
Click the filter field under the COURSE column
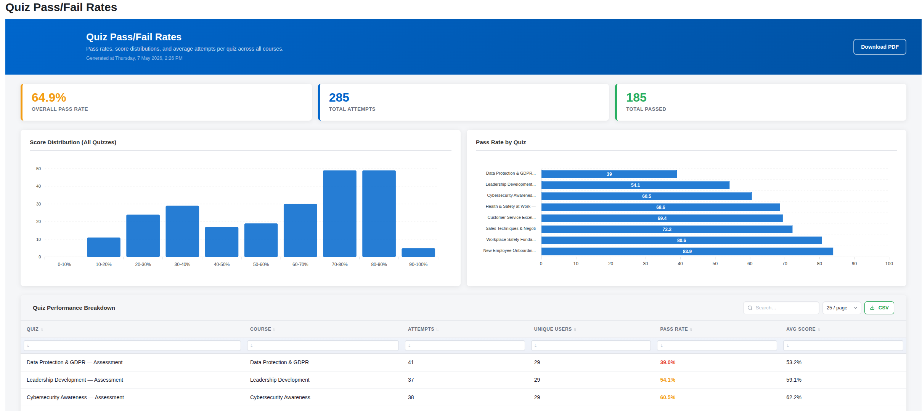323,346
